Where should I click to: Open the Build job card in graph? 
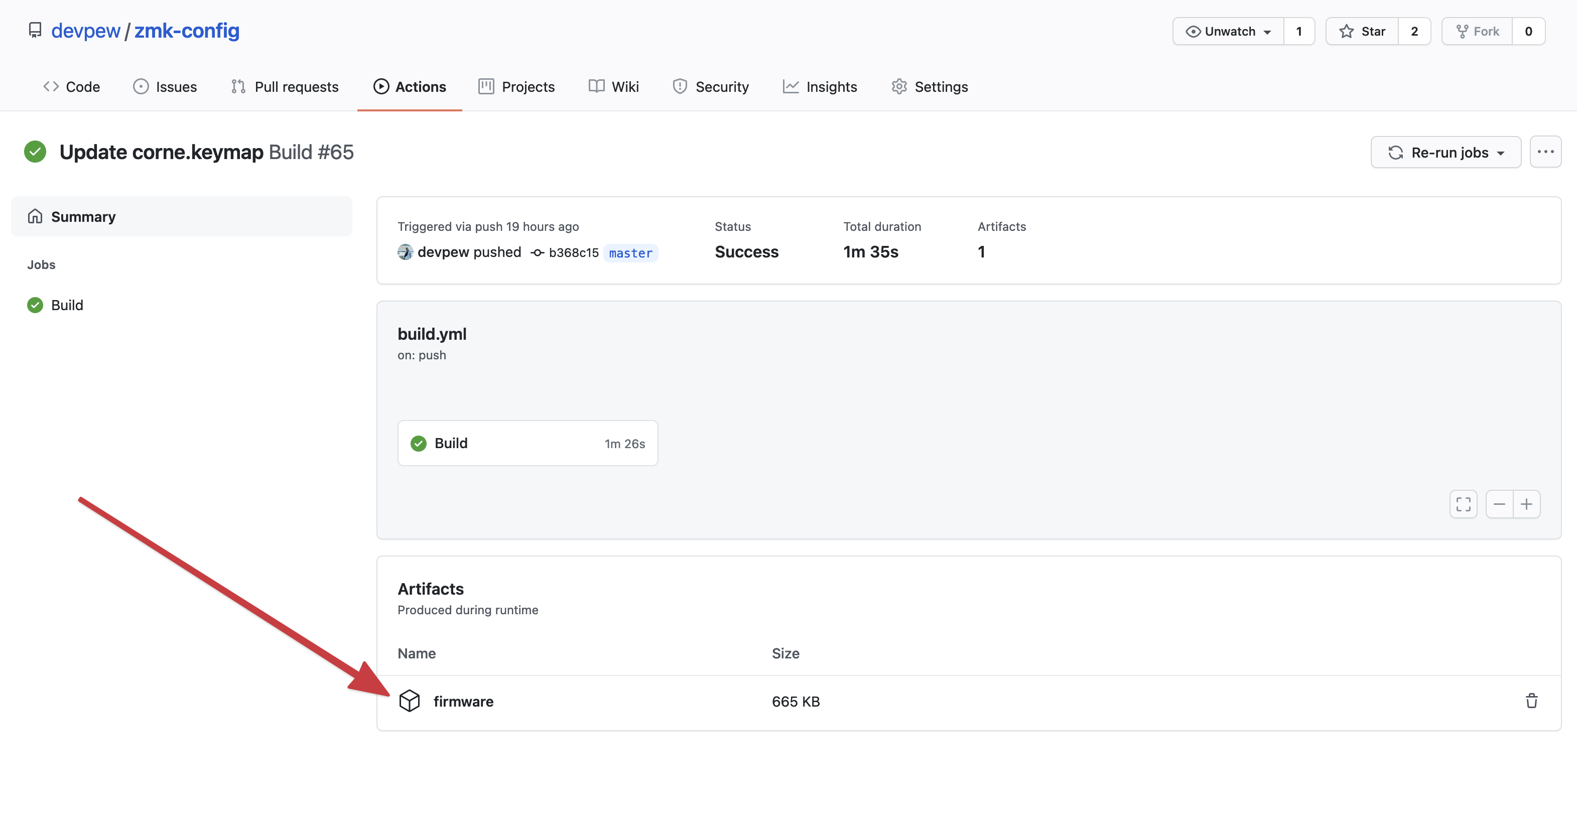point(527,443)
